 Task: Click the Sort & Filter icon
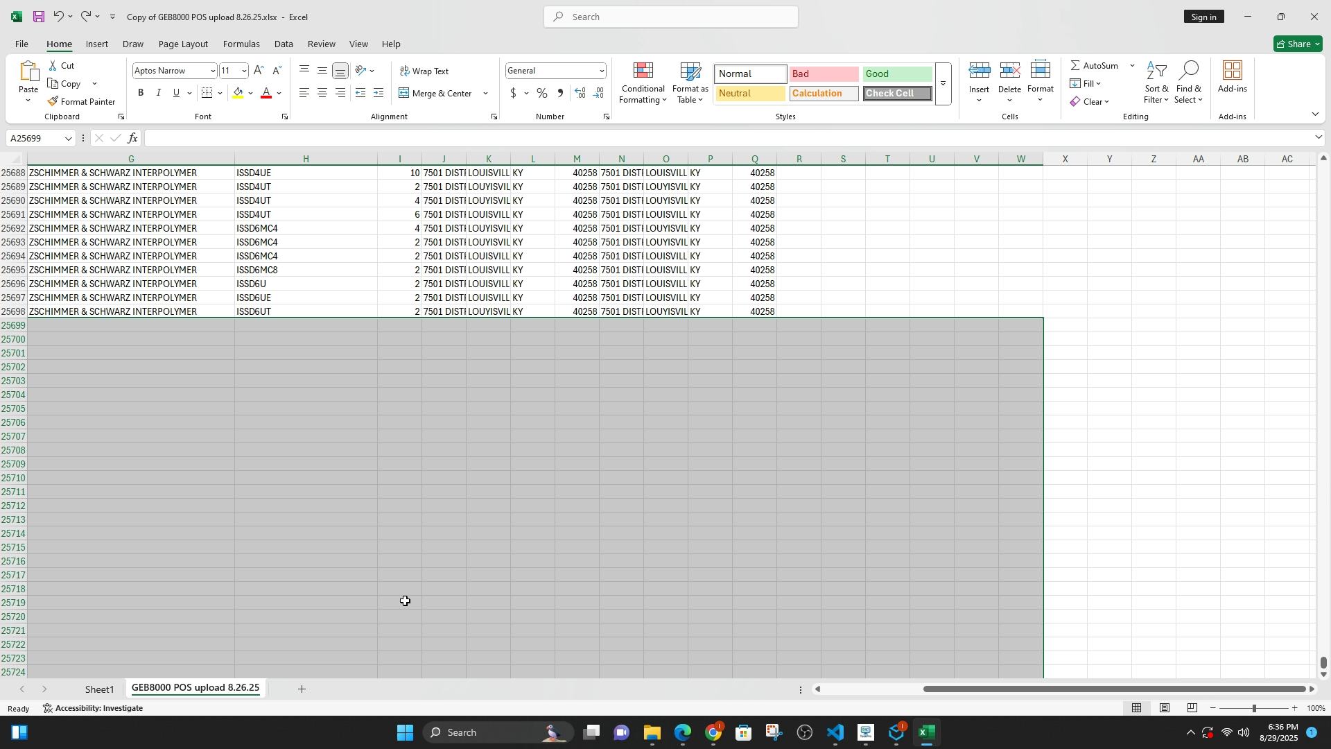click(1156, 71)
